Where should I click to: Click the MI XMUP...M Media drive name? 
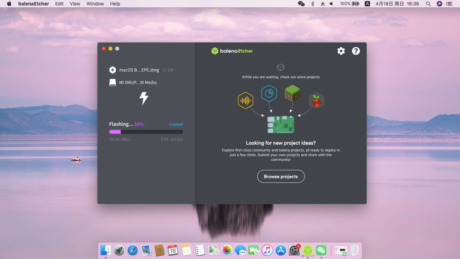pyautogui.click(x=138, y=82)
